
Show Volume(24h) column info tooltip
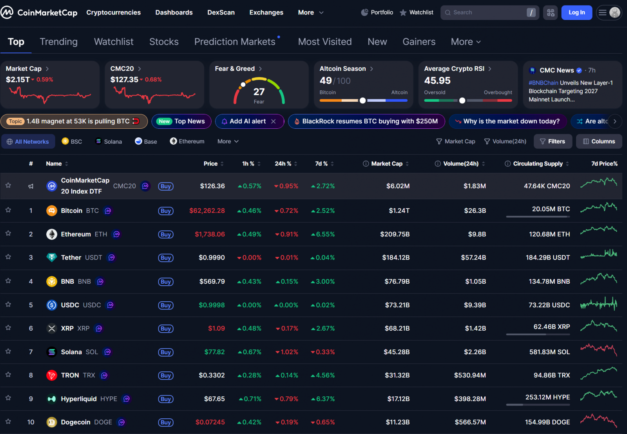click(x=438, y=164)
